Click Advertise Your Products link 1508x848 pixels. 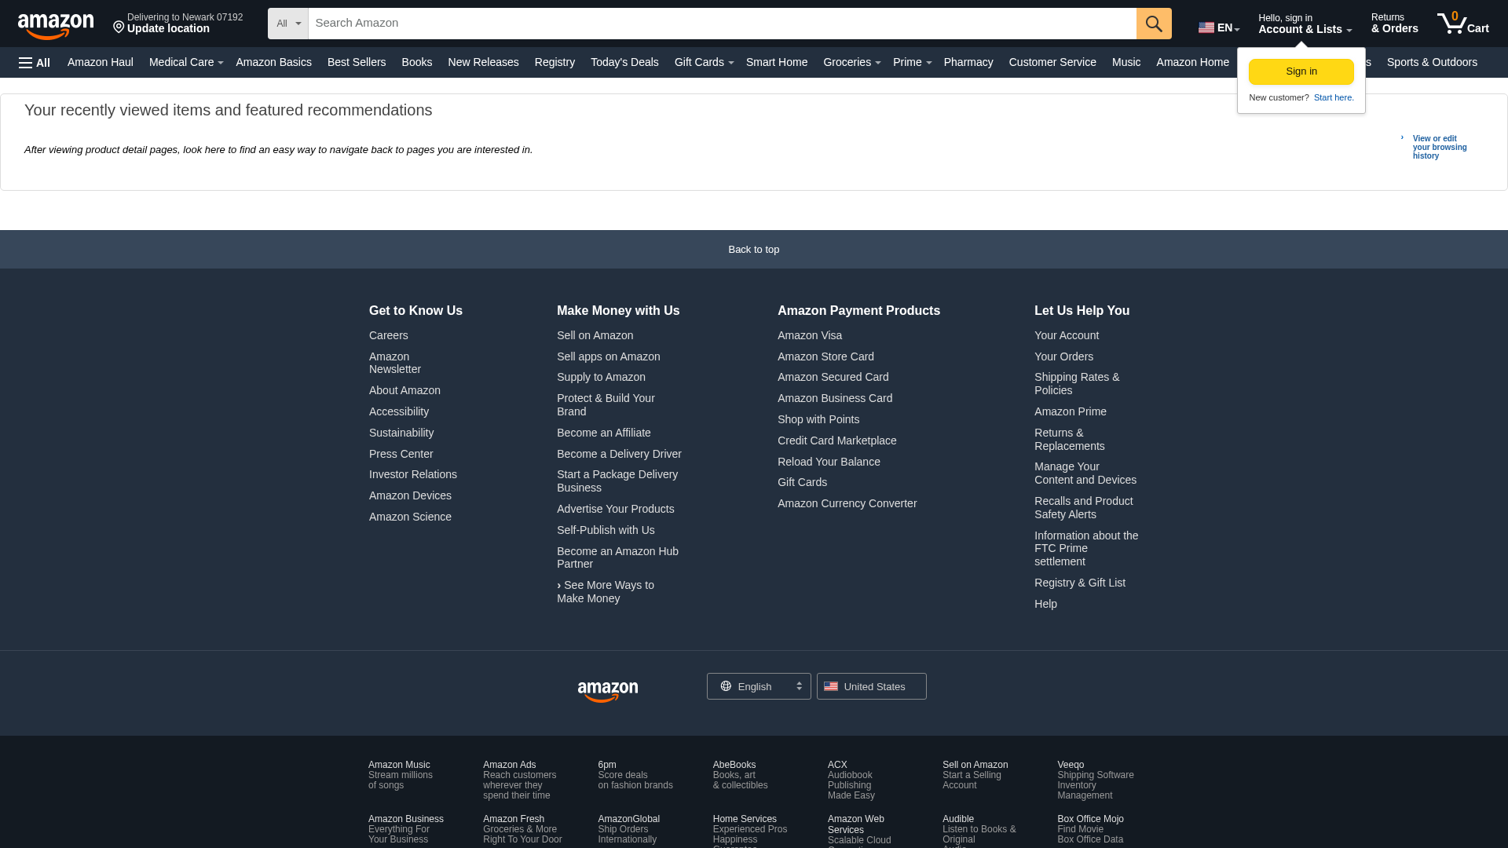(616, 509)
